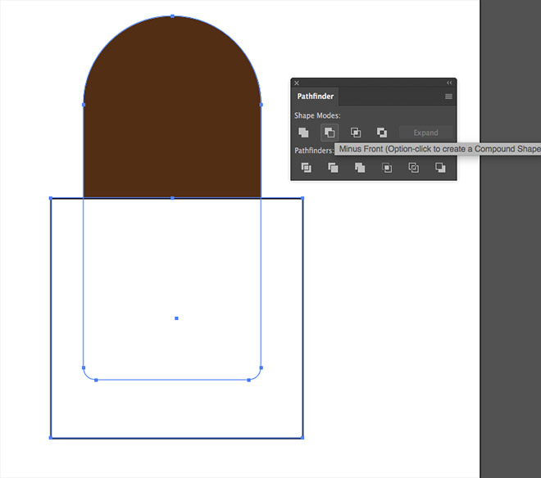Viewport: 541px width, 478px height.
Task: Close the Pathfinder panel
Action: coord(297,83)
